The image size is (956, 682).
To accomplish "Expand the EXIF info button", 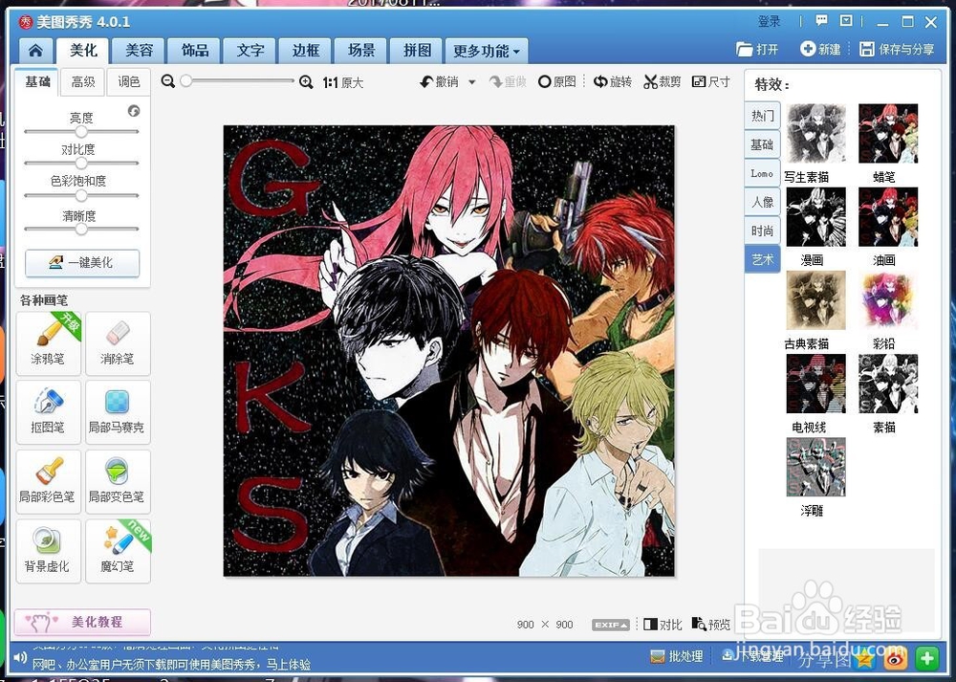I will pos(610,625).
